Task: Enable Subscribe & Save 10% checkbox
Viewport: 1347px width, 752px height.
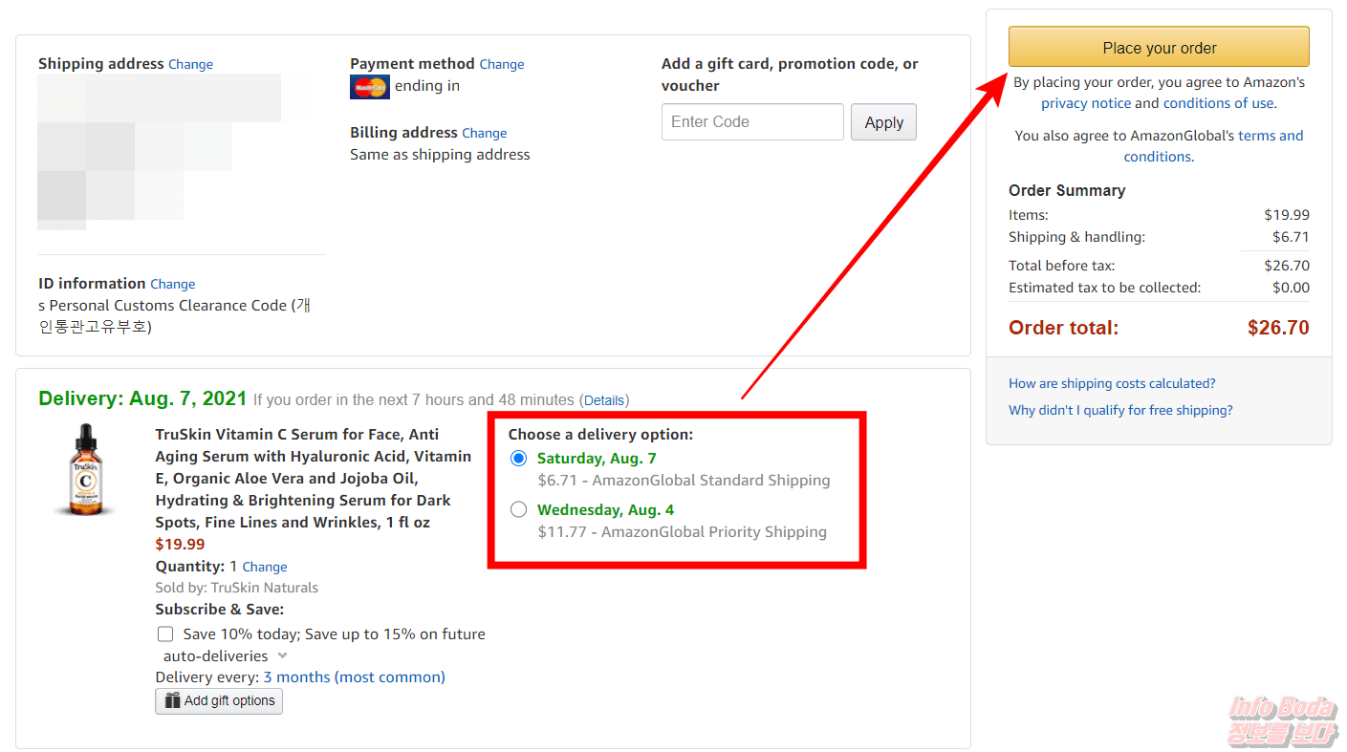Action: click(165, 634)
